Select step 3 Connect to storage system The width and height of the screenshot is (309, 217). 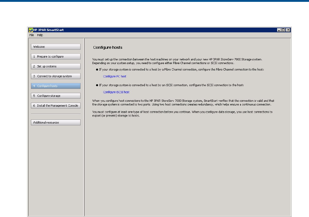pyautogui.click(x=56, y=76)
